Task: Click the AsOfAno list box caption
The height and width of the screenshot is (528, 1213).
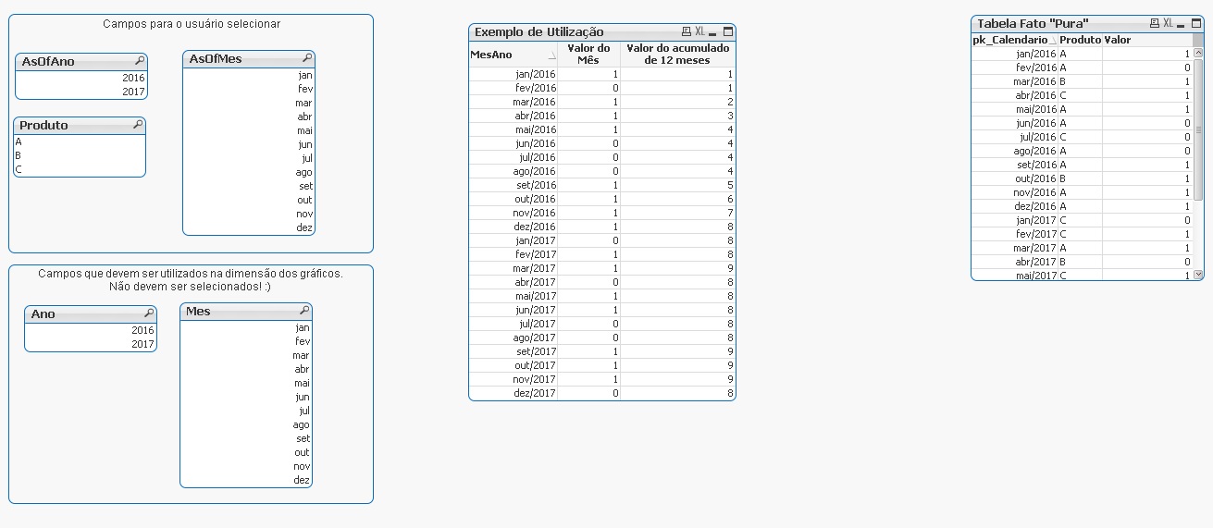Action: click(81, 62)
